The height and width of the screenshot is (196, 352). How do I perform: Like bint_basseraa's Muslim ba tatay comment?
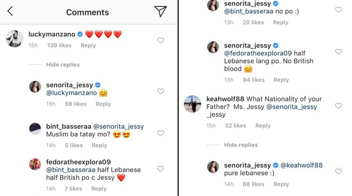[161, 133]
